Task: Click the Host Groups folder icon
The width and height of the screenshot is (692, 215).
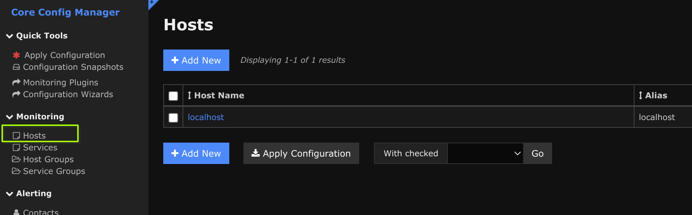Action: [x=16, y=159]
